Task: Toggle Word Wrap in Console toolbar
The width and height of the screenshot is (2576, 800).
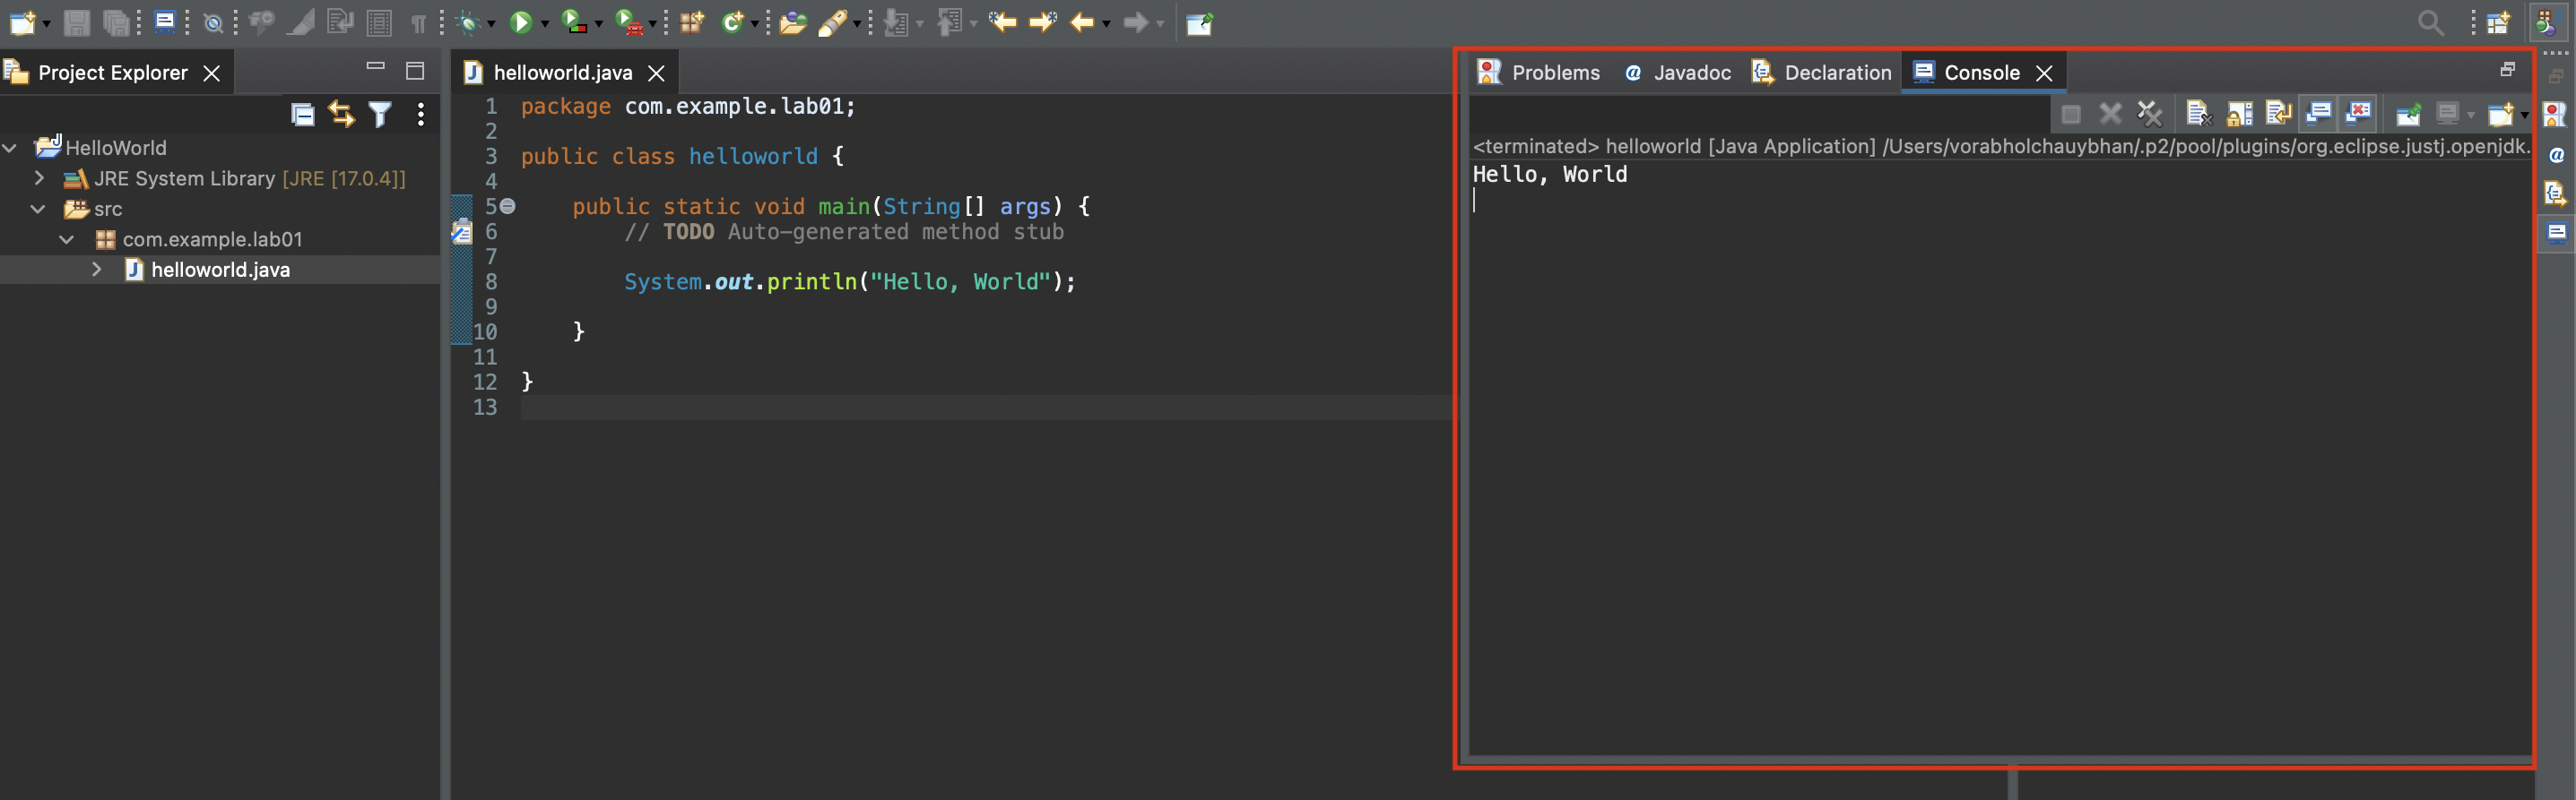Action: pos(2279,114)
